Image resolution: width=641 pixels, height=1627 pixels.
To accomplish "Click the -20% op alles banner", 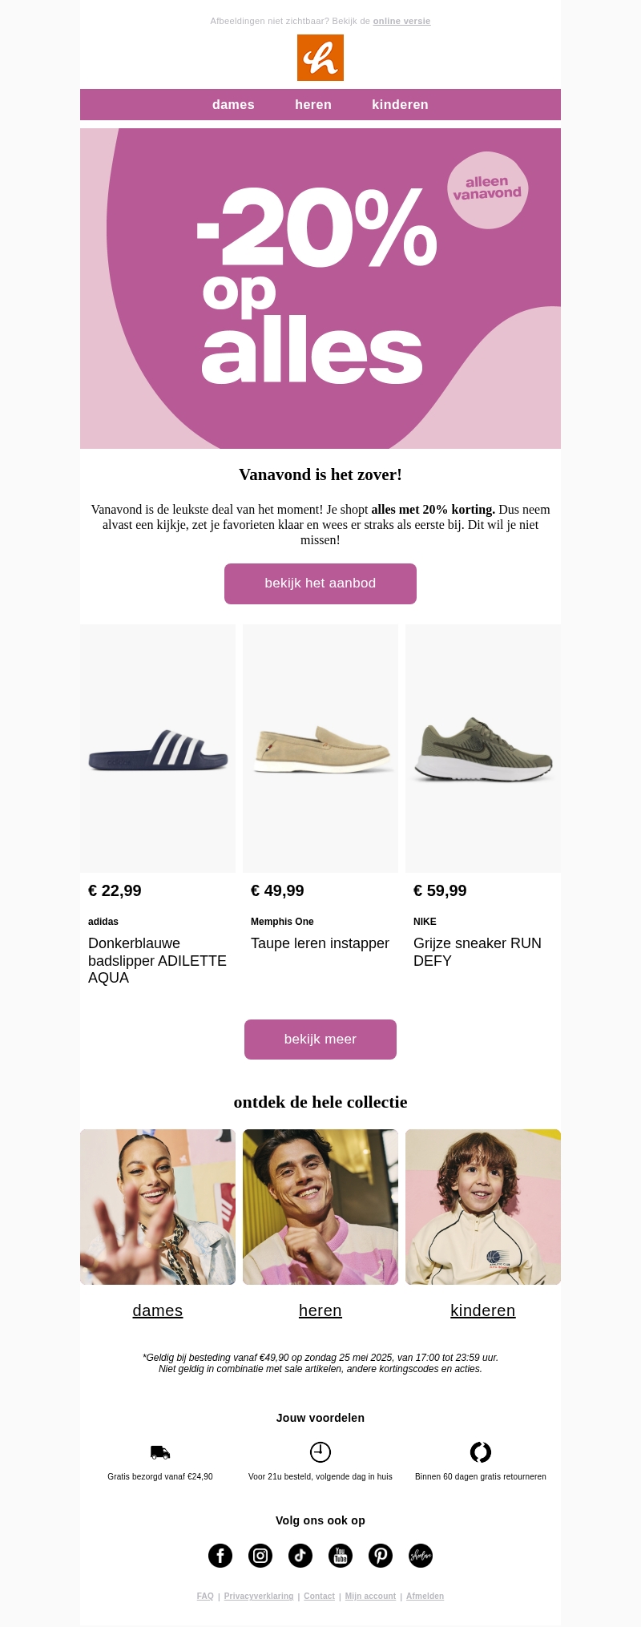I will click(320, 289).
